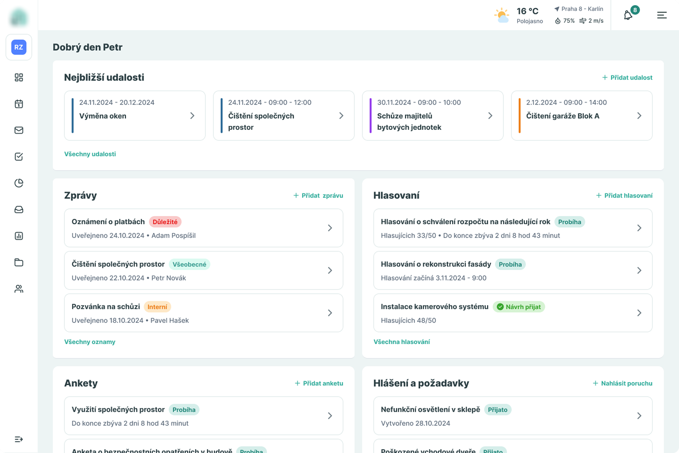
Task: Click Přidat udalost button
Action: (x=627, y=78)
